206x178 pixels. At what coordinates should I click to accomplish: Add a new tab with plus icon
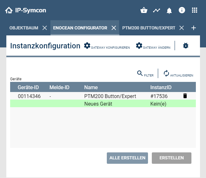[x=194, y=28]
